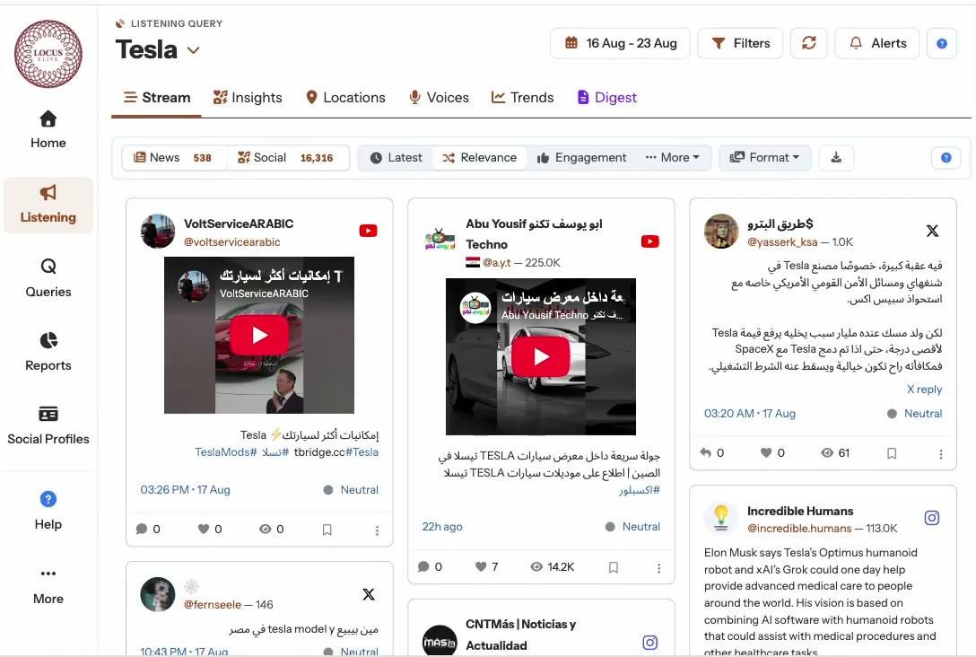Sort stream by Engagement
The width and height of the screenshot is (976, 657).
click(581, 158)
